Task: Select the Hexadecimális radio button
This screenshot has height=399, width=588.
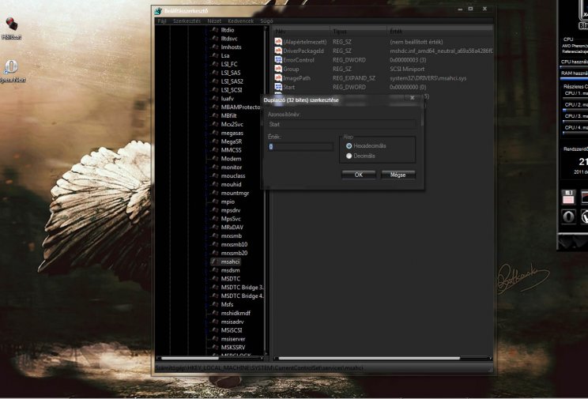Action: (x=349, y=146)
